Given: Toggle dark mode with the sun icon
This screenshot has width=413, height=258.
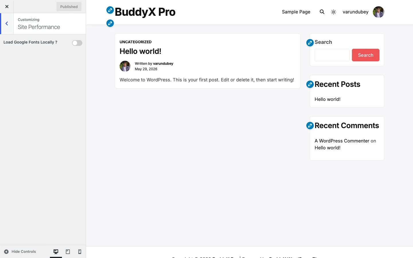Looking at the screenshot, I should pos(334,12).
